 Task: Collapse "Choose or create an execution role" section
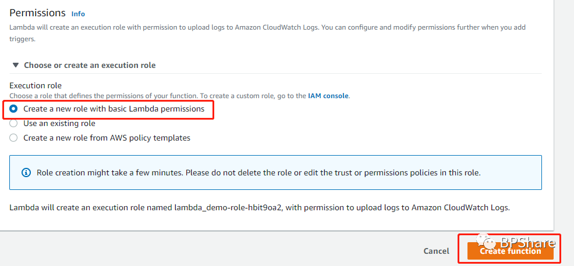pyautogui.click(x=90, y=66)
